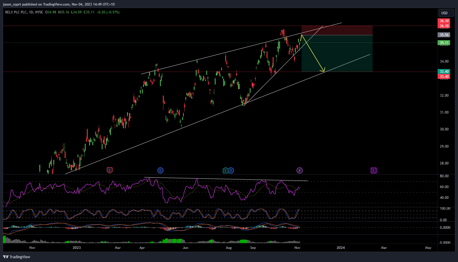The height and width of the screenshot is (262, 458).
Task: Click the close value C35.11
Action: pos(89,12)
